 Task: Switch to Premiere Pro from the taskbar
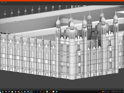[x=37, y=92]
